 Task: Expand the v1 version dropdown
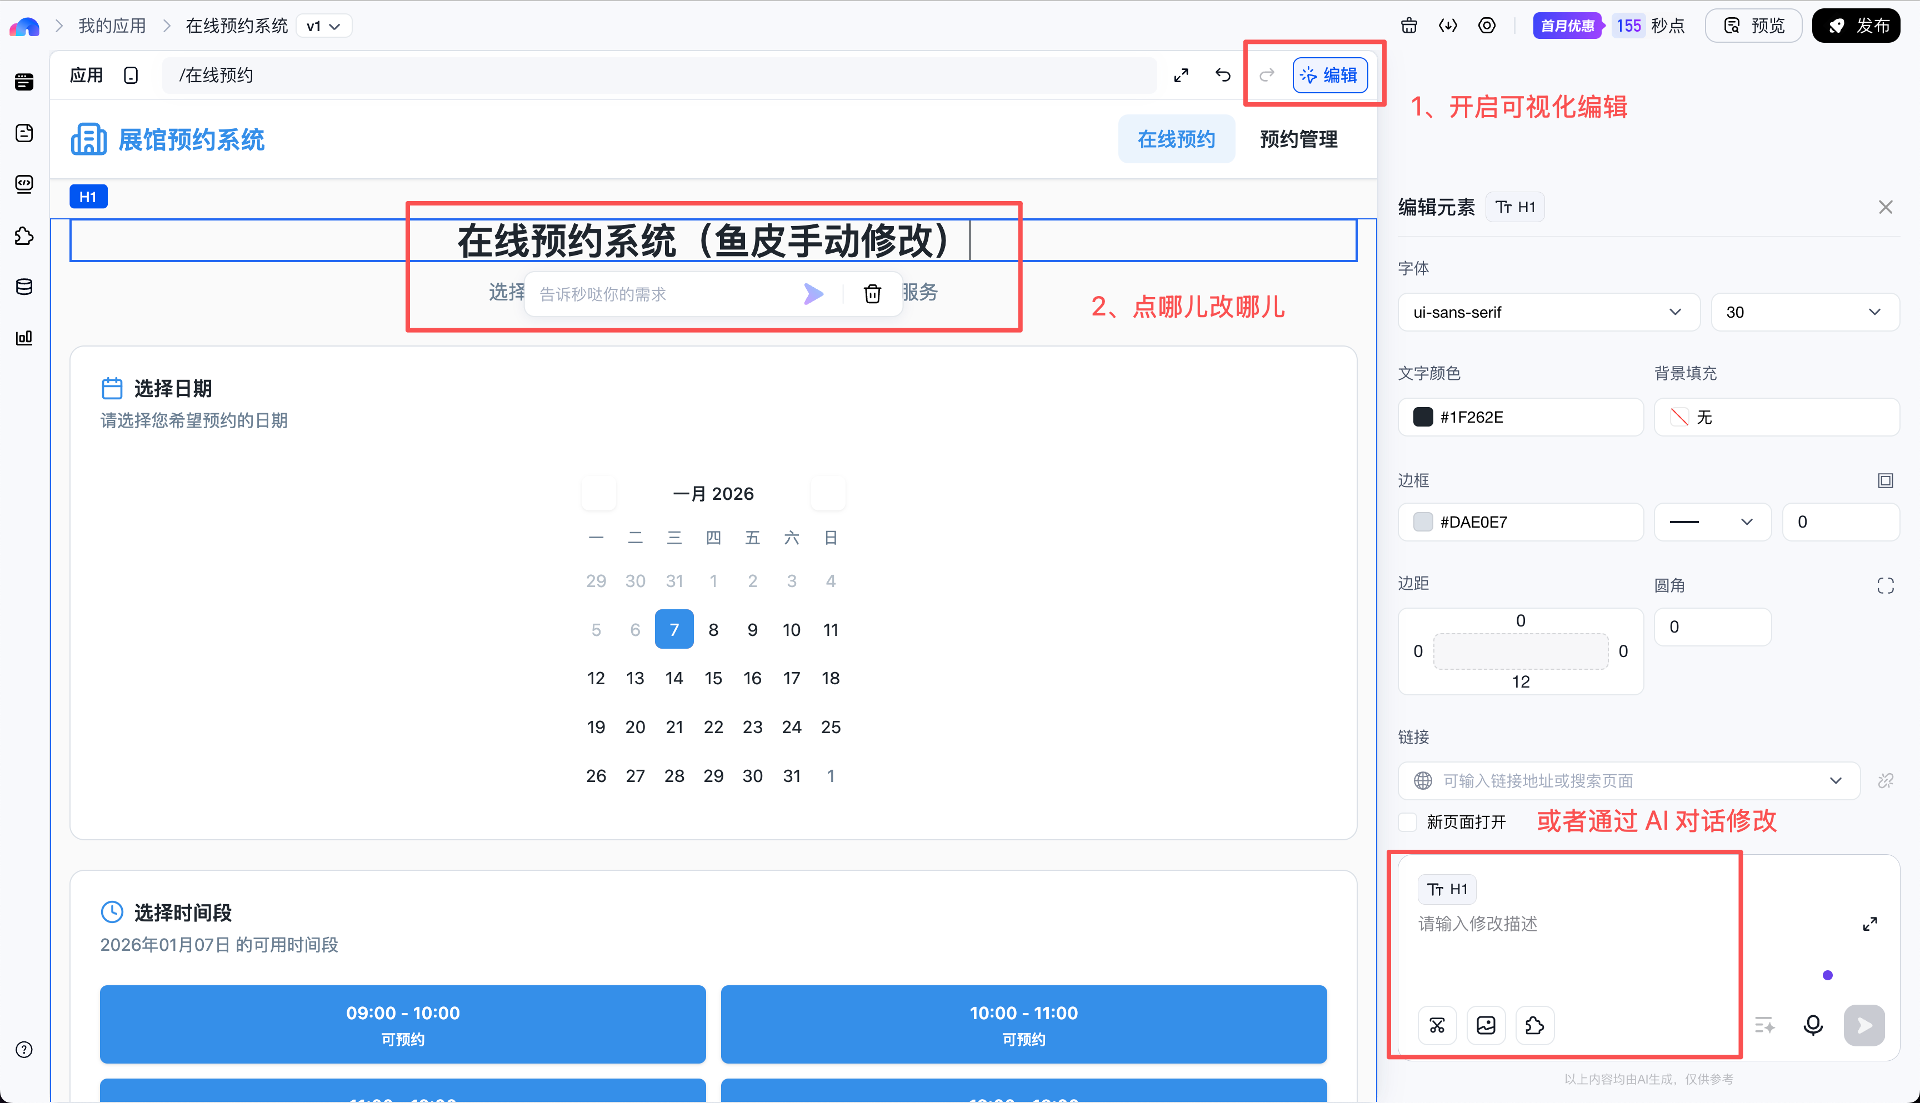tap(323, 26)
